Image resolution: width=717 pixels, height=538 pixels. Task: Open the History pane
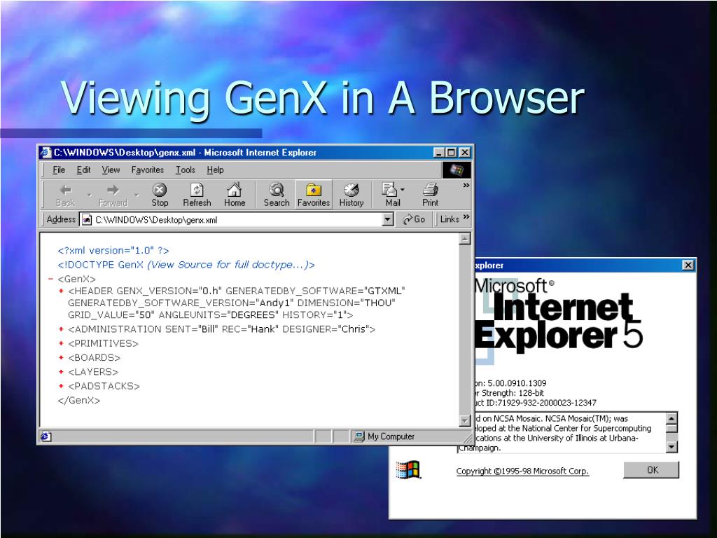351,195
